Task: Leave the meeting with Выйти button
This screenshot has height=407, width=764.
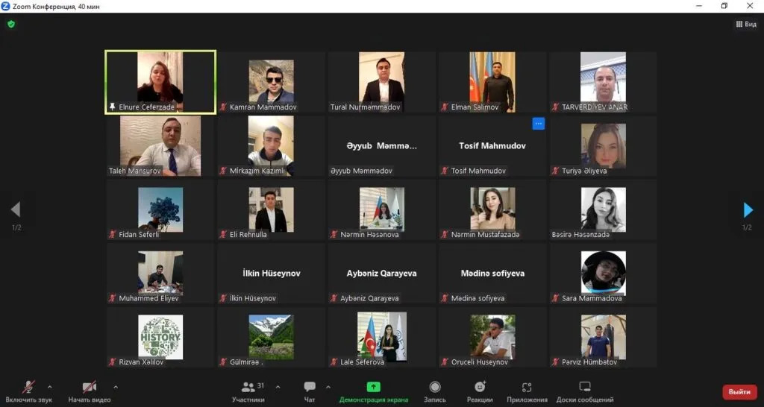Action: [739, 392]
